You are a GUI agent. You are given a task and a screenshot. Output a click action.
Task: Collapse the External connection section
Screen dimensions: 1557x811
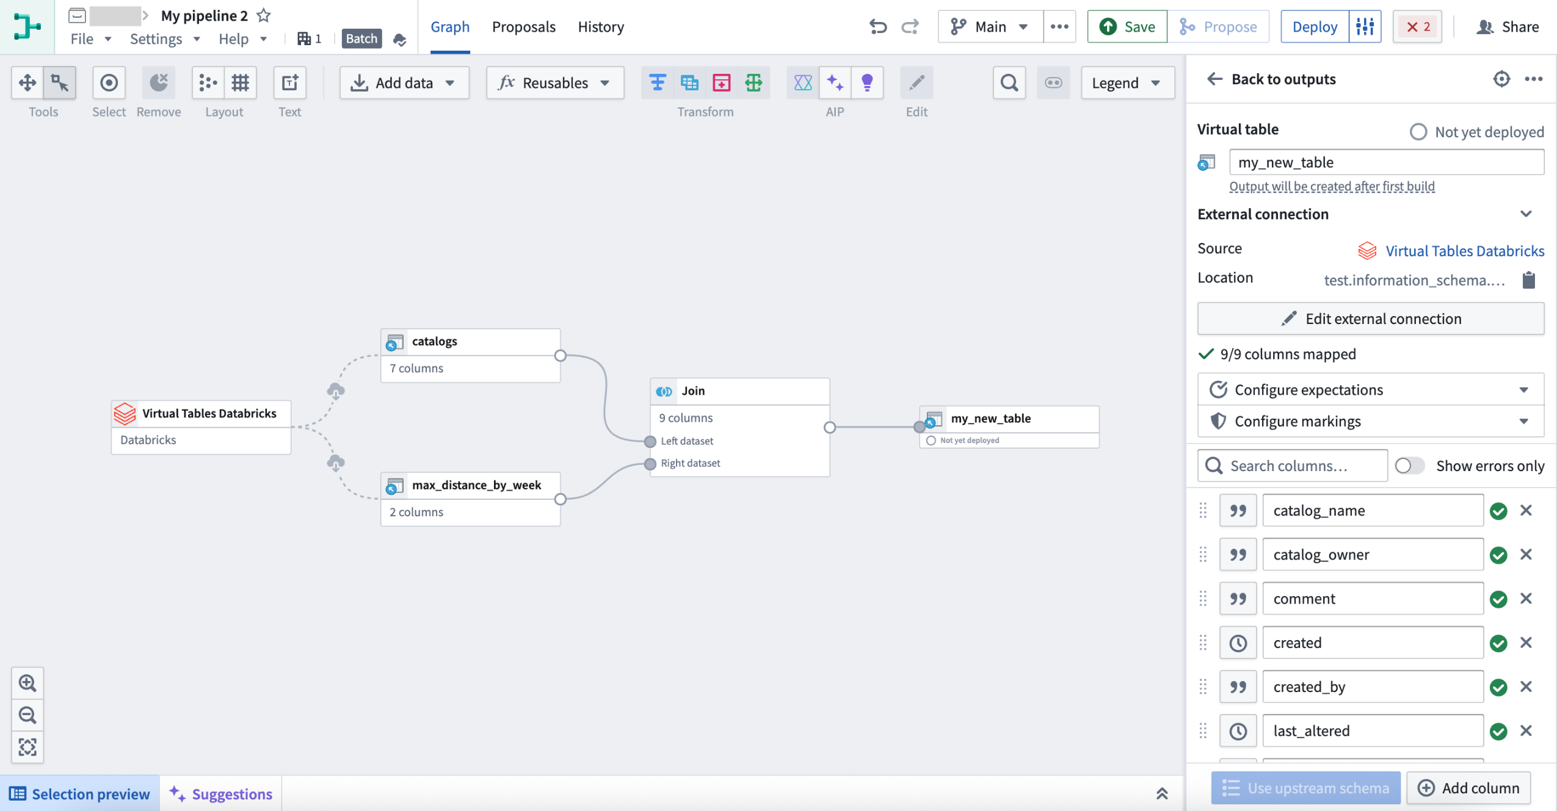tap(1526, 214)
